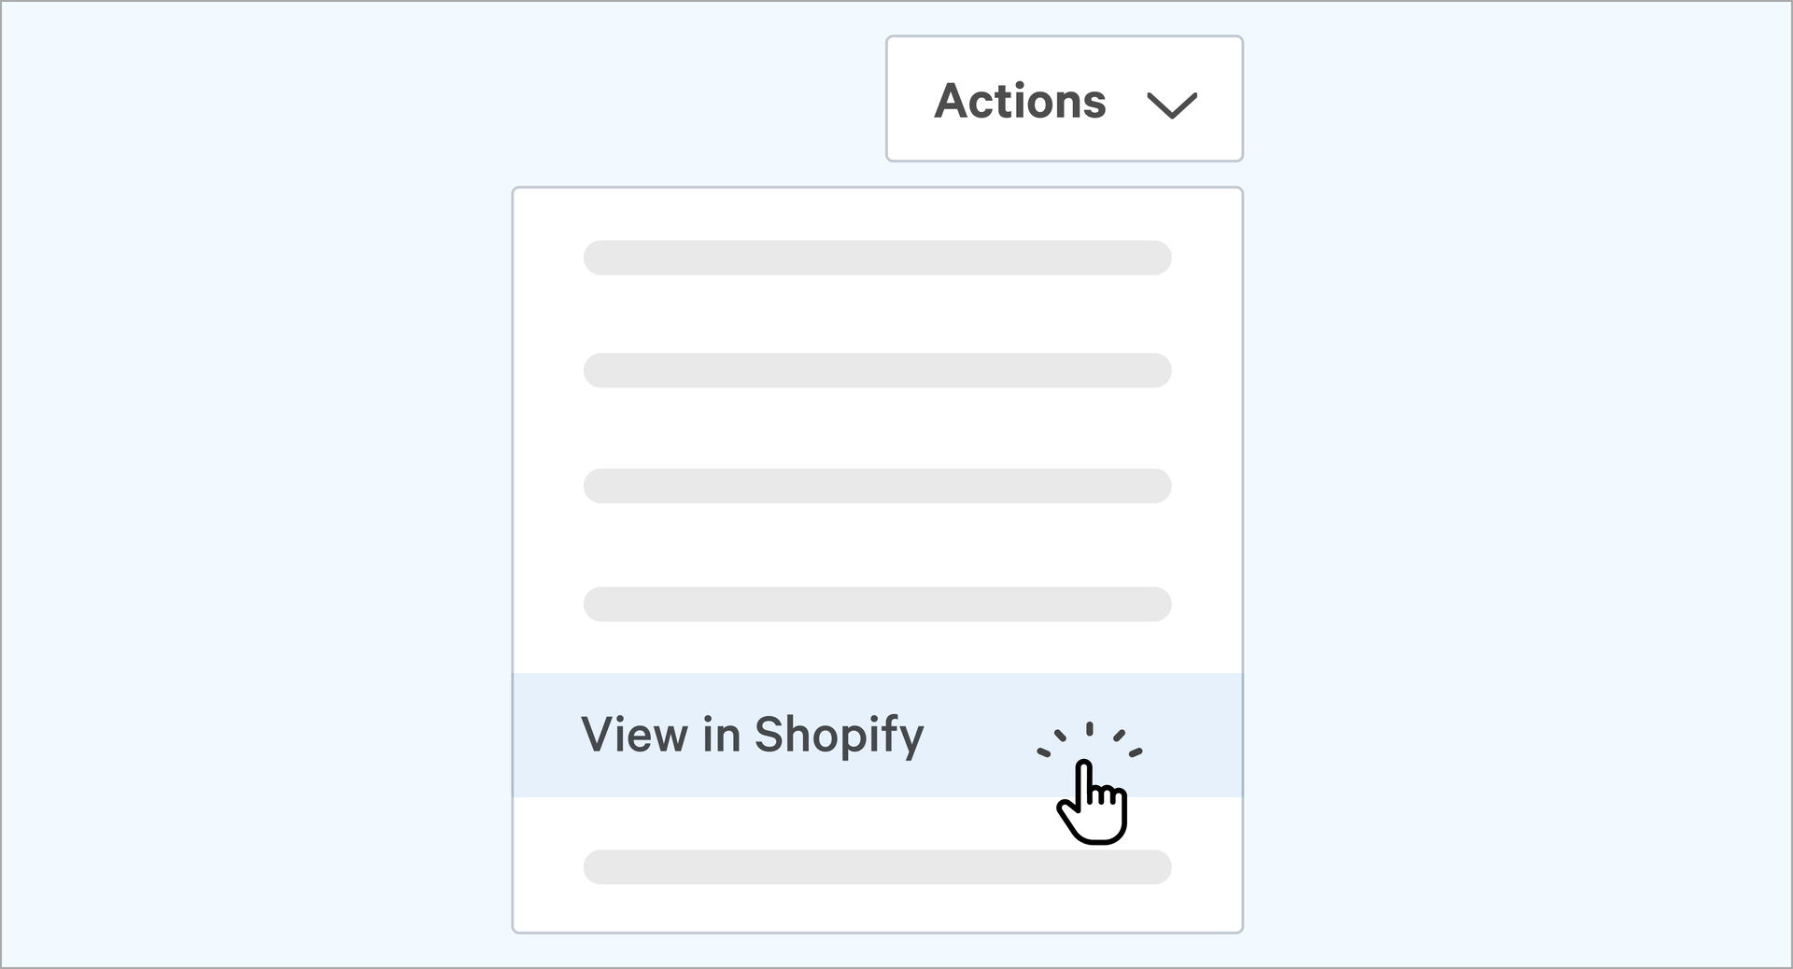
Task: Choose the second gray placeholder menu item
Action: coord(877,371)
